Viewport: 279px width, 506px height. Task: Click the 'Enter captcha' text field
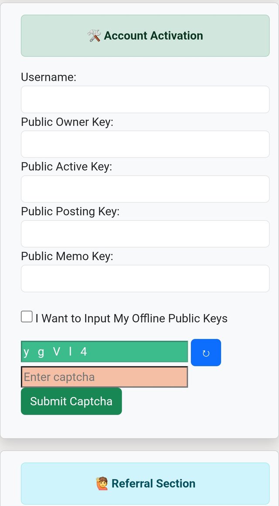[x=104, y=377]
